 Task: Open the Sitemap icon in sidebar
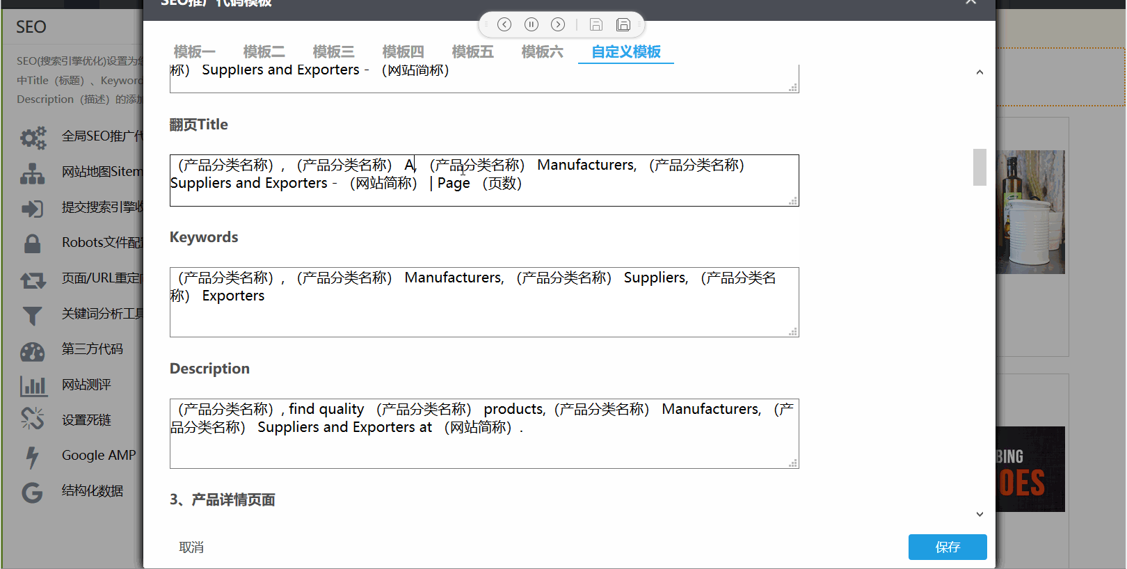(32, 173)
